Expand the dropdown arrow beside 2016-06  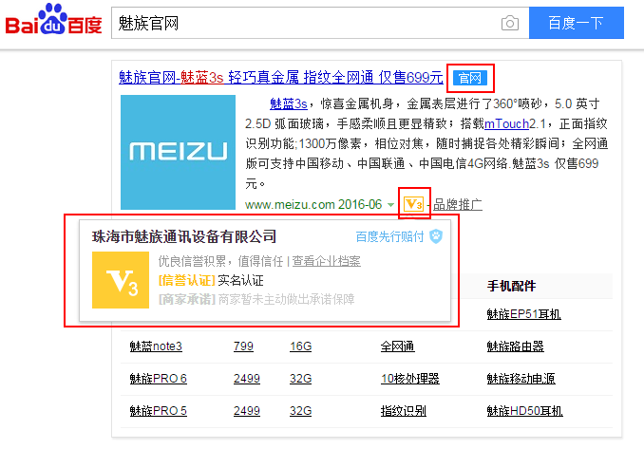[390, 205]
